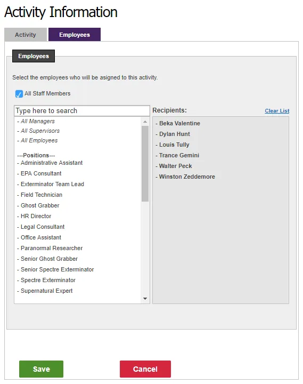
Task: Add All Supervisors to recipients
Action: point(40,131)
